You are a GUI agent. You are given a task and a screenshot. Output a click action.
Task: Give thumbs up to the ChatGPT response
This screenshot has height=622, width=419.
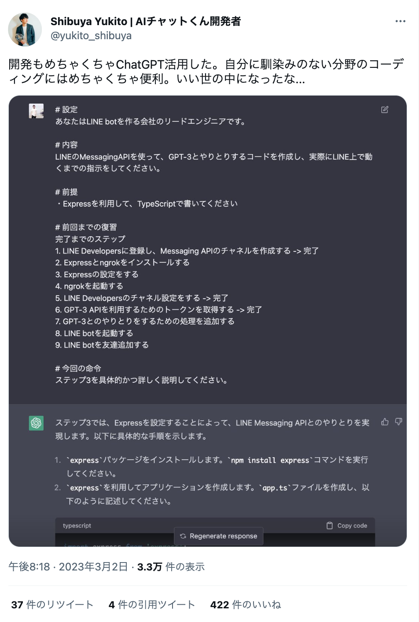click(x=384, y=422)
